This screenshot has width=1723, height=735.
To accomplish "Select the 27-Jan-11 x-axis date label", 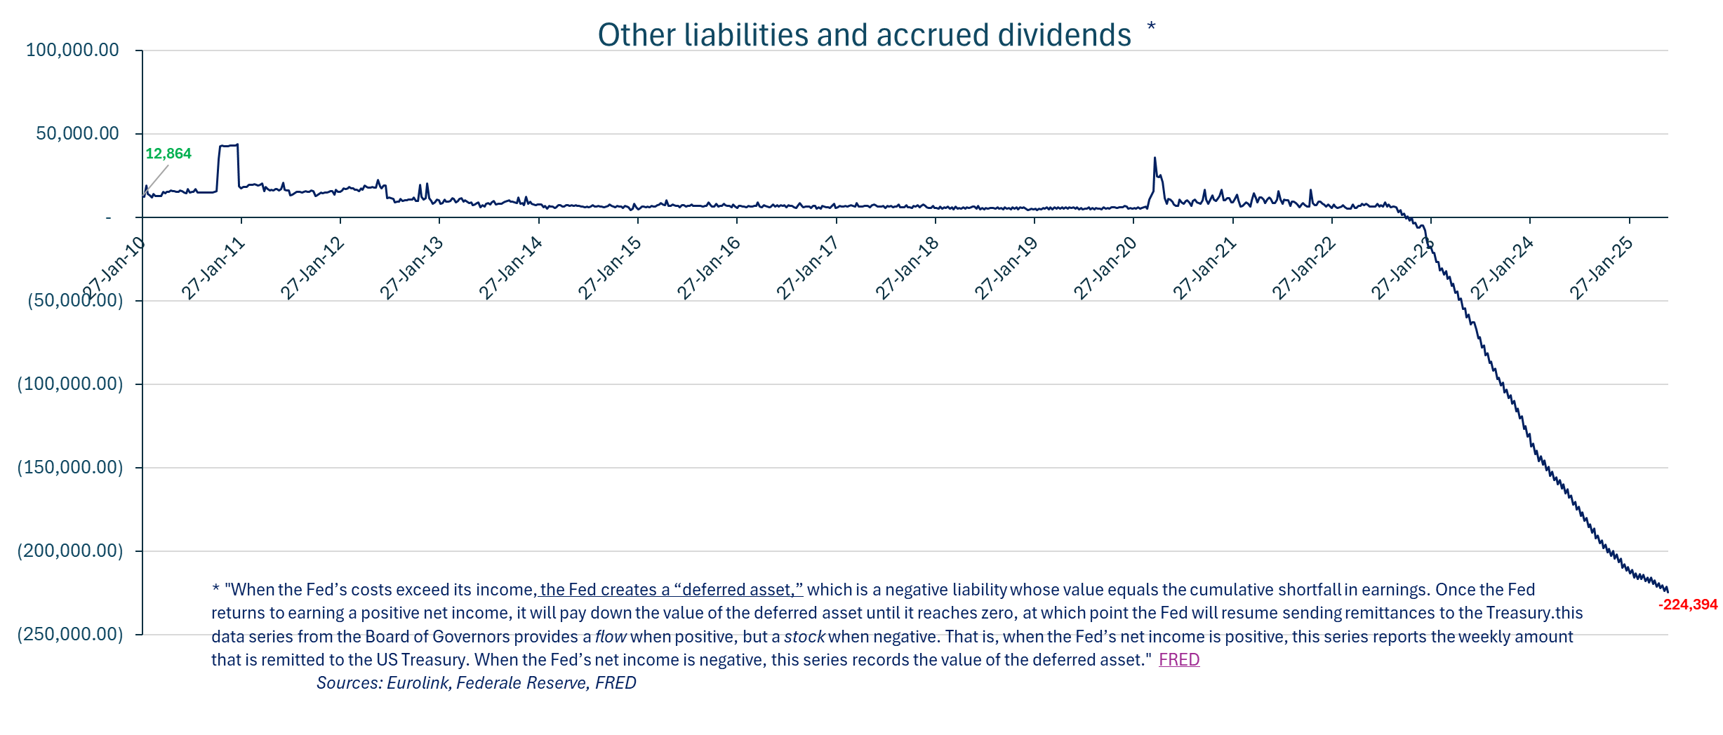I will 213,269.
